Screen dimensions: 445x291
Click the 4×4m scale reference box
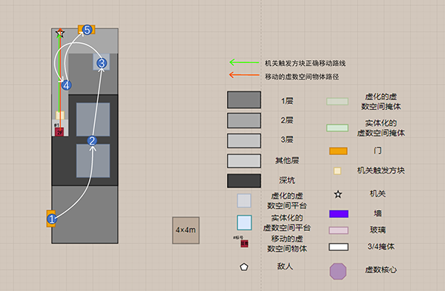click(x=185, y=230)
